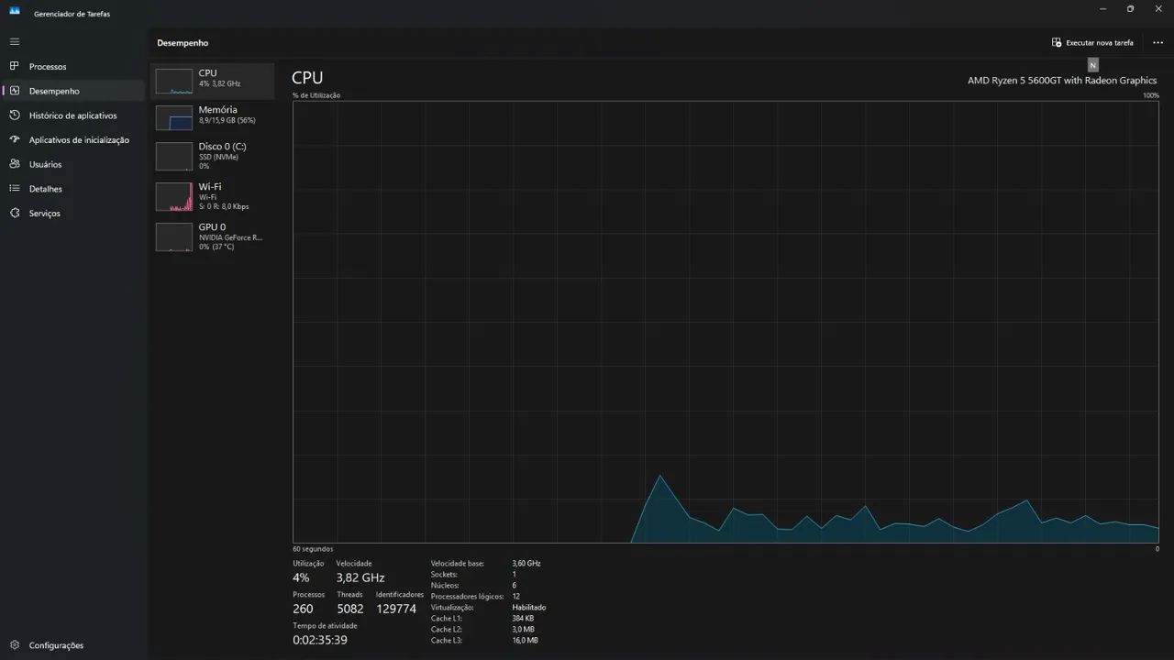Go to Aplicativos de inicialização page
This screenshot has width=1174, height=660.
(x=73, y=139)
